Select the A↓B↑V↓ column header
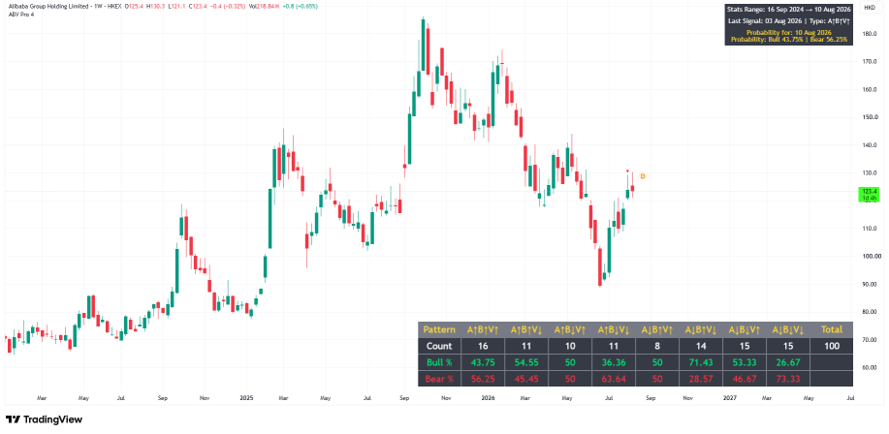 [700, 329]
